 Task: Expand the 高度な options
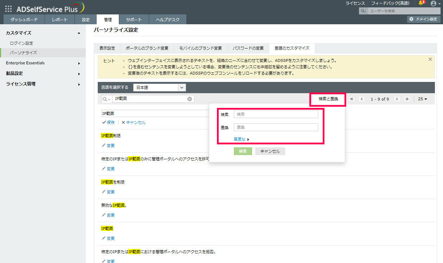241,139
